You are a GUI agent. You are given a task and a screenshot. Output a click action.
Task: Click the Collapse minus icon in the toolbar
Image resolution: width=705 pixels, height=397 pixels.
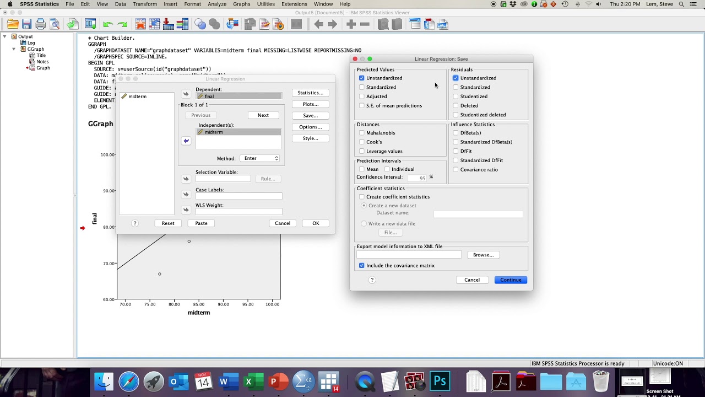pyautogui.click(x=365, y=24)
